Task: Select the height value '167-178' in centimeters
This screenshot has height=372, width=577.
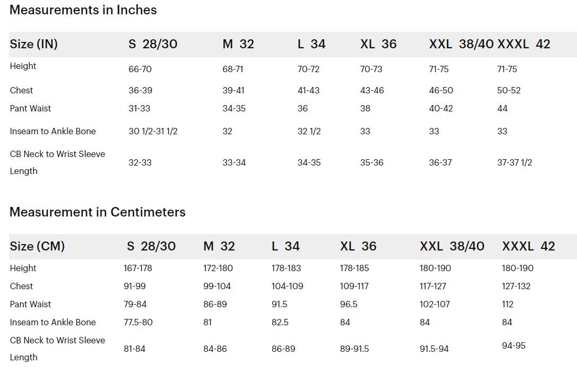Action: [138, 268]
